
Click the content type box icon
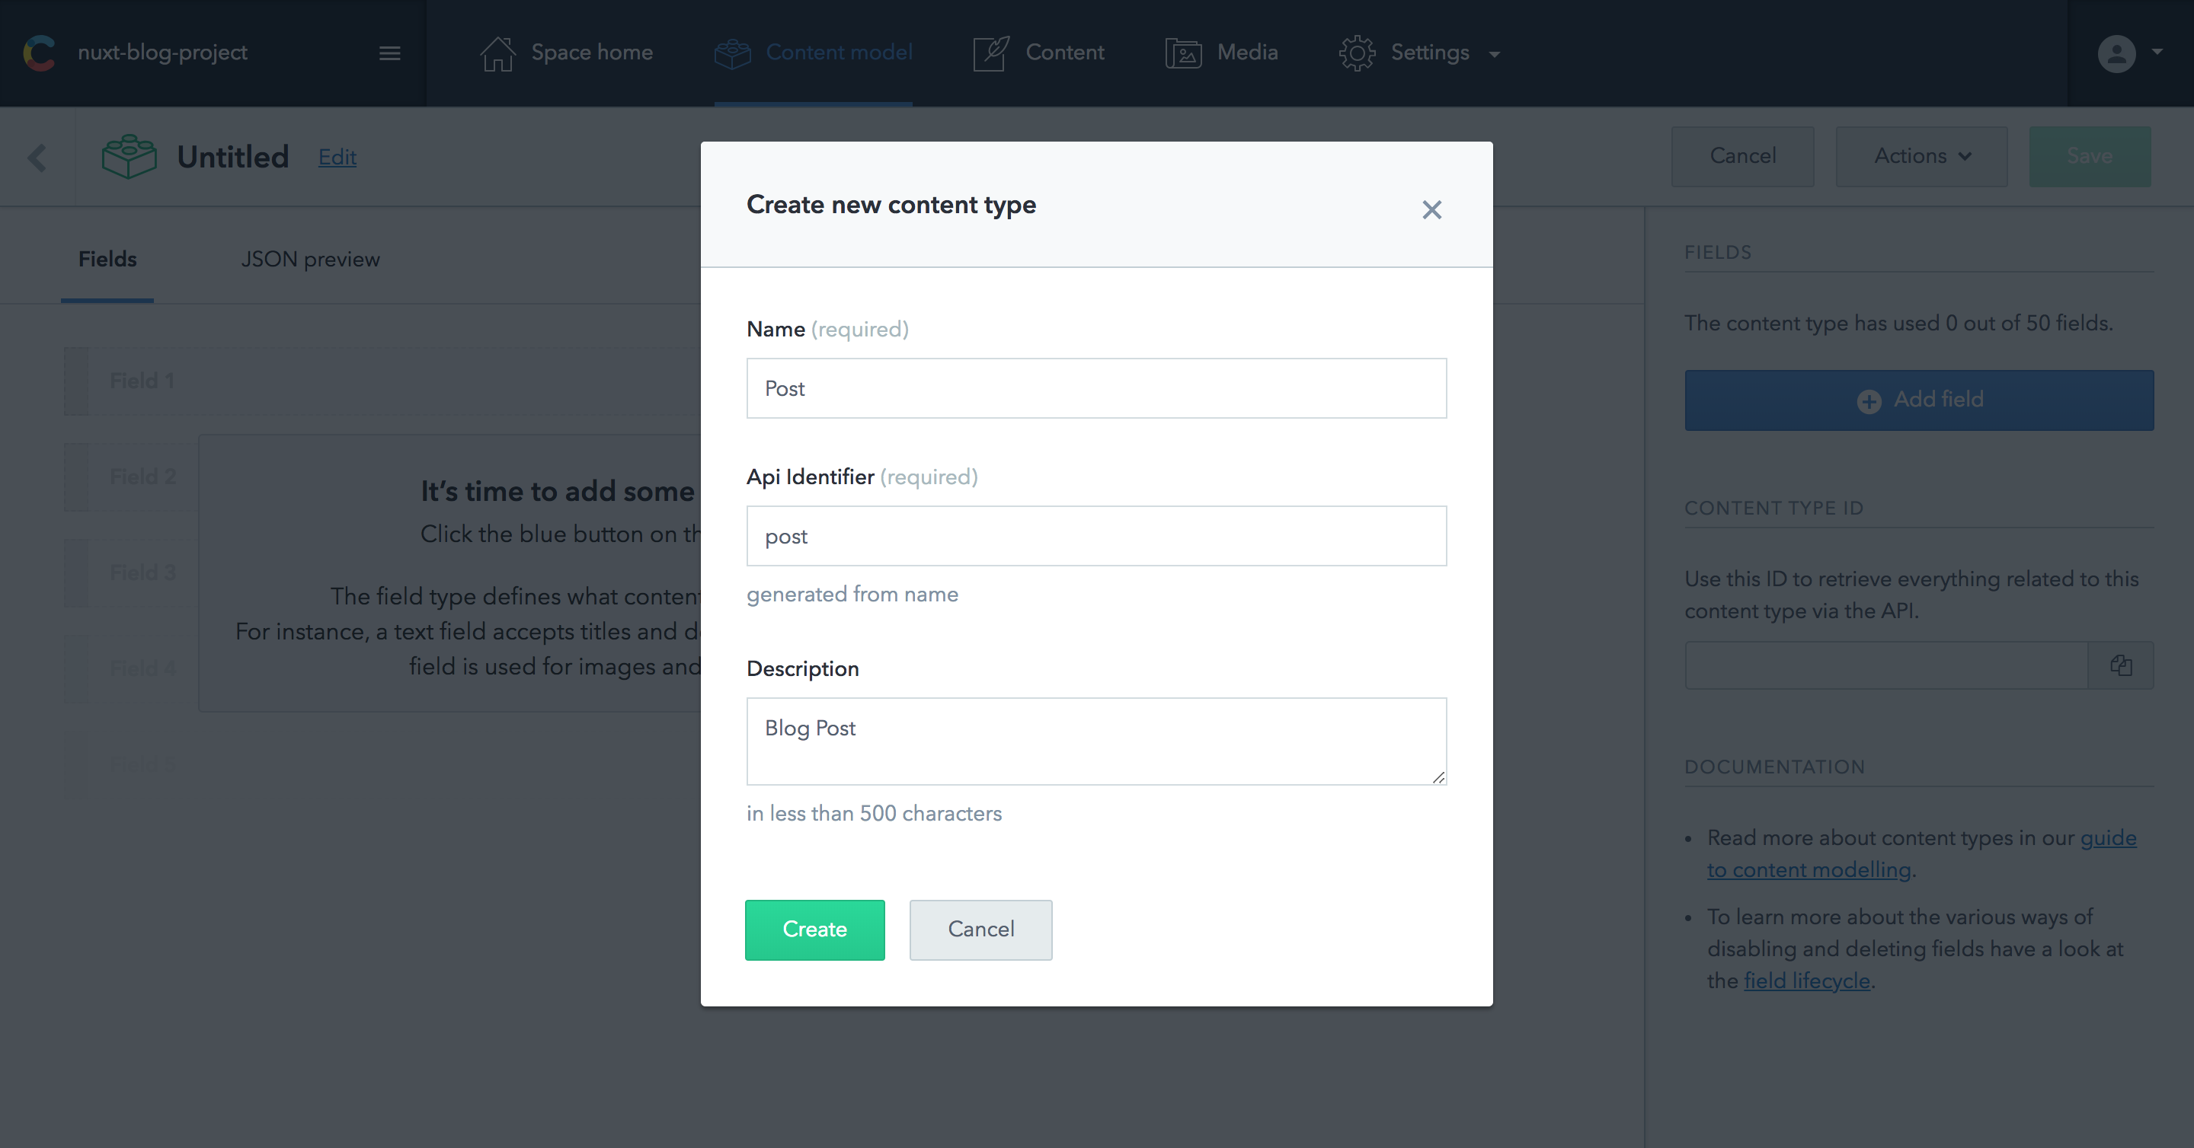pos(130,155)
